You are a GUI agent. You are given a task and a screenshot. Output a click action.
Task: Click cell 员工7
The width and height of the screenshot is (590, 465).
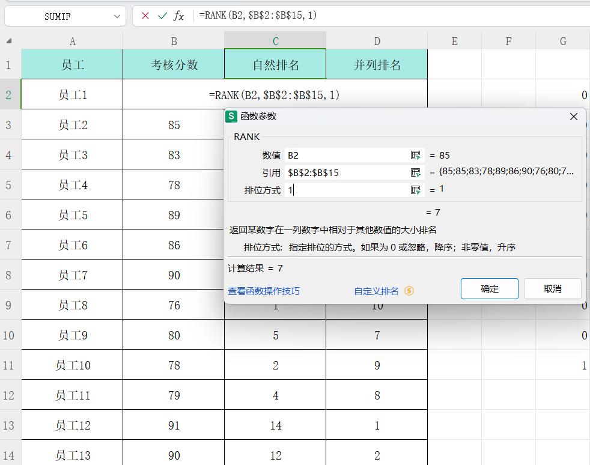point(72,275)
